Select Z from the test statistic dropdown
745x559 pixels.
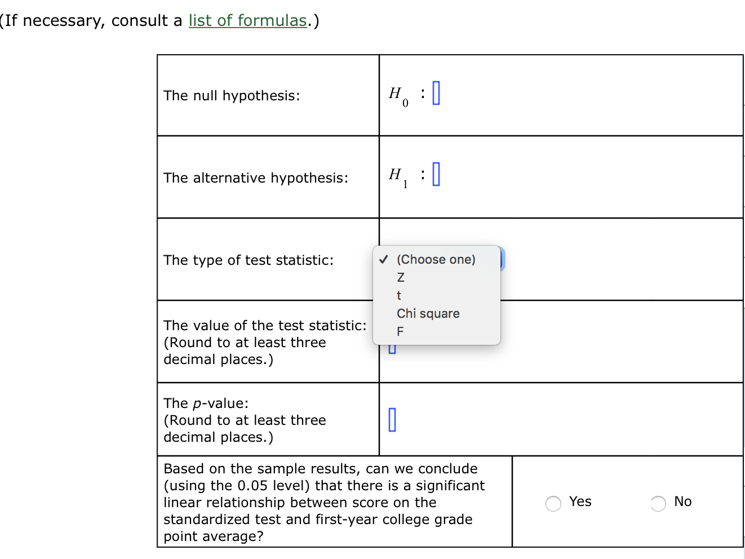(400, 277)
